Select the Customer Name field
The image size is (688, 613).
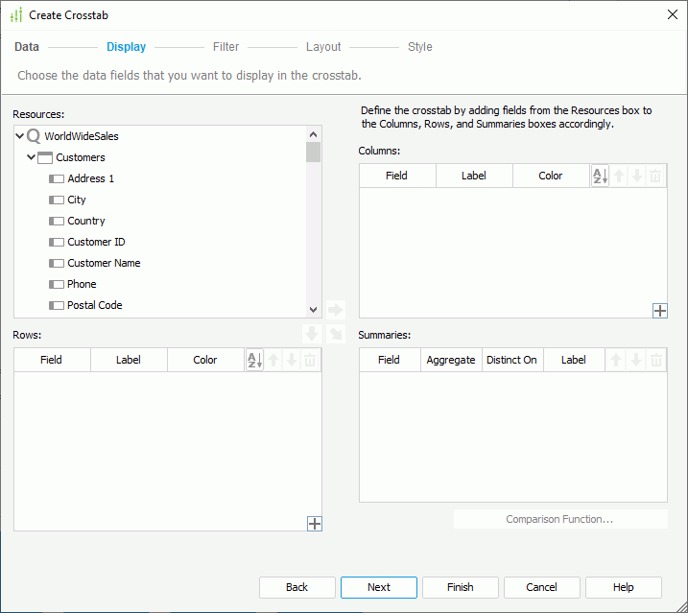(x=104, y=263)
